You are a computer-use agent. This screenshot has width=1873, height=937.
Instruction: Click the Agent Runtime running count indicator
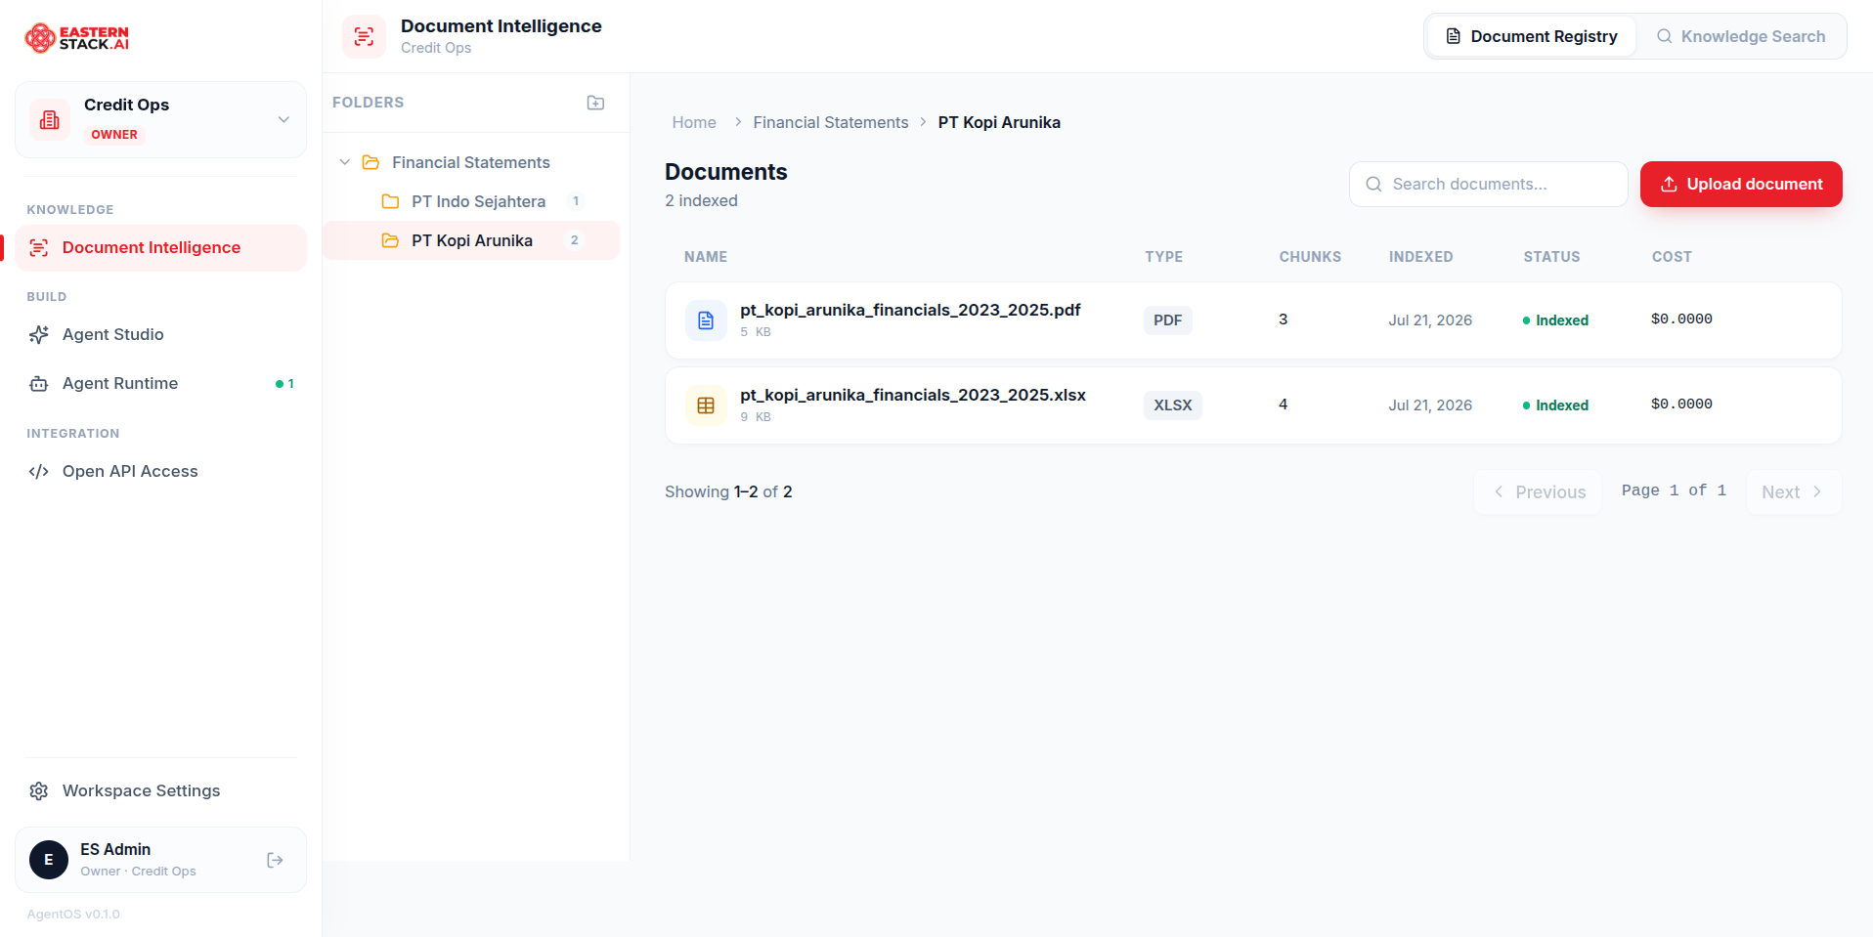284,384
